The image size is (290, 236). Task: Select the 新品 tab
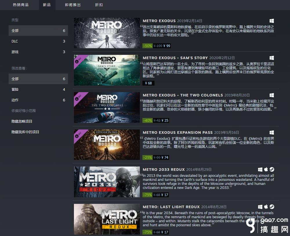point(47,5)
